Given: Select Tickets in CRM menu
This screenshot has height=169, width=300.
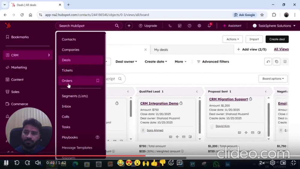Looking at the screenshot, I should coord(81,71).
